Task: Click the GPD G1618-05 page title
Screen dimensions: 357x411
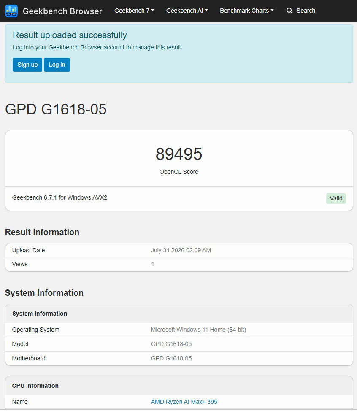Action: (x=56, y=109)
